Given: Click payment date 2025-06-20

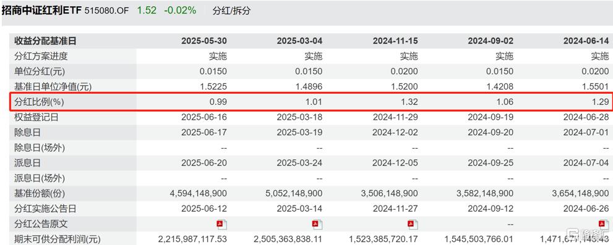Looking at the screenshot, I should click(204, 163).
